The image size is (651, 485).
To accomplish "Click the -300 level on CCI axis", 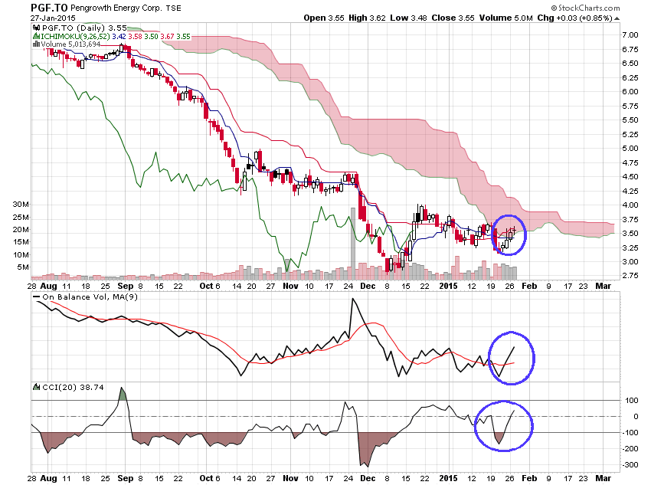I will pos(630,464).
